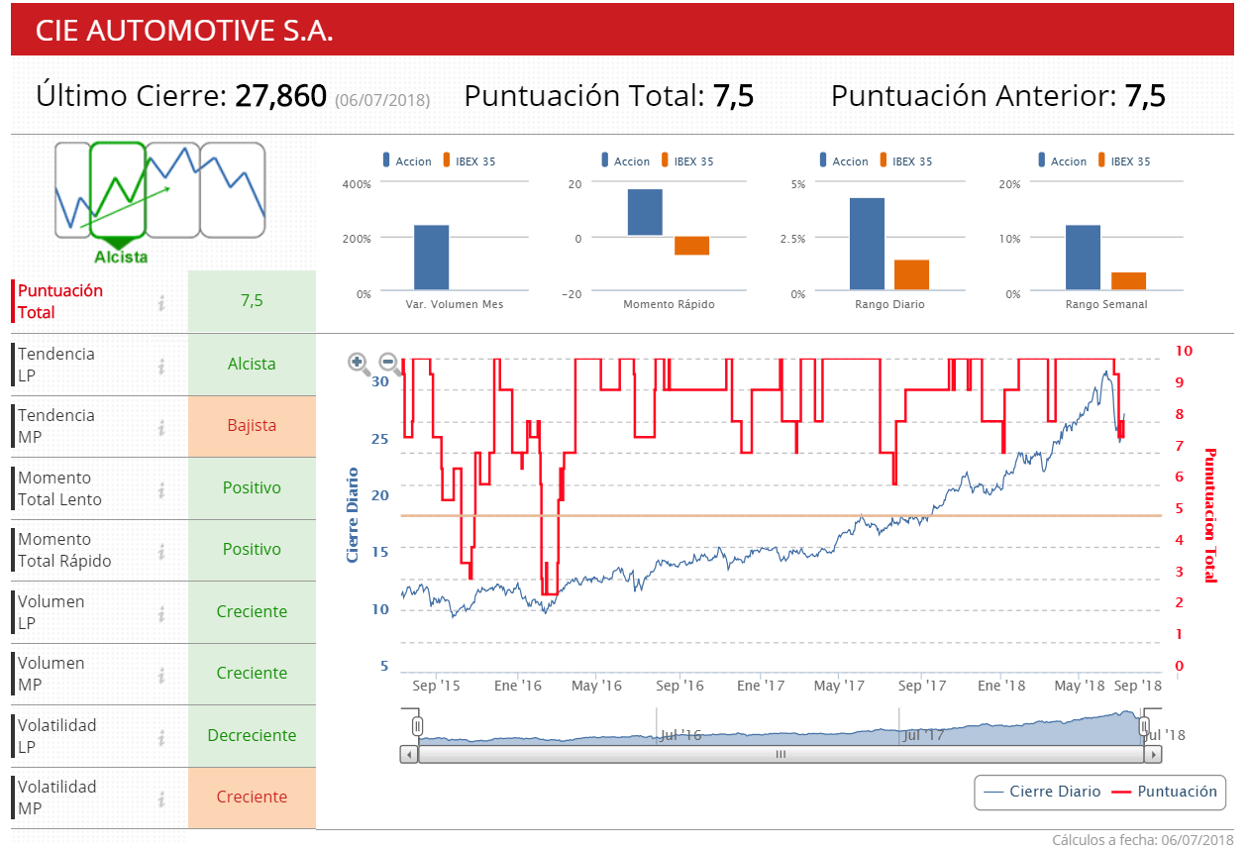Toggle Accion series in Rango Semanal legend
1250x852 pixels.
pyautogui.click(x=1062, y=161)
